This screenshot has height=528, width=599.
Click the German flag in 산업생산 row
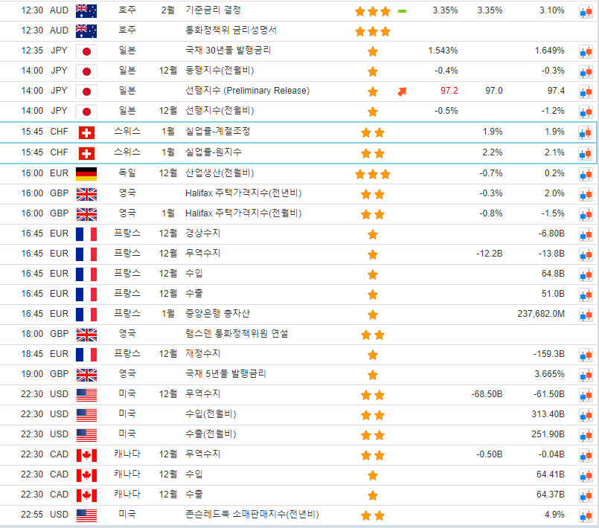tap(86, 174)
